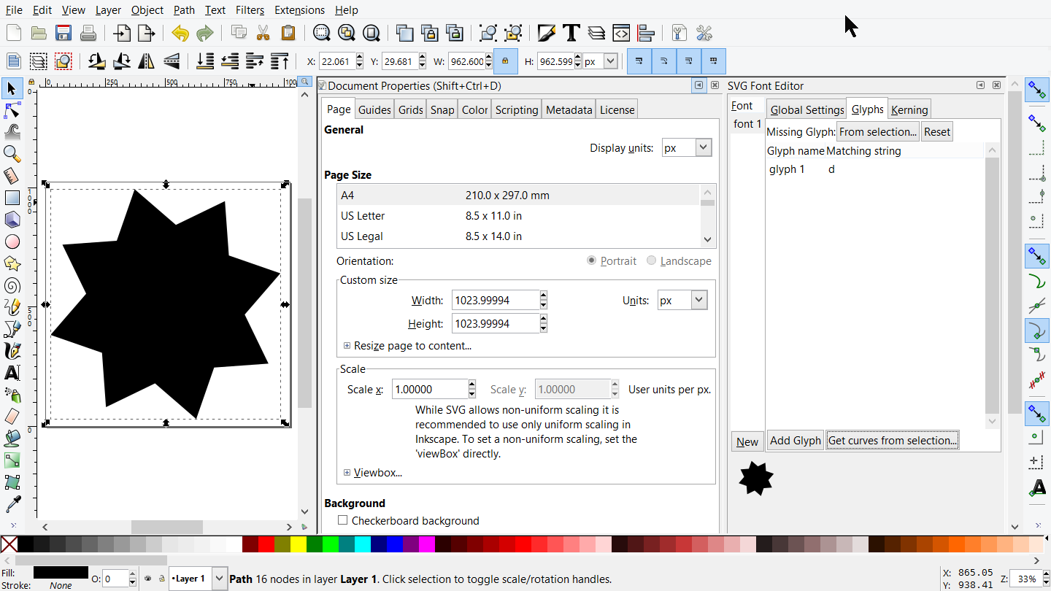
Task: Open the Filters menu
Action: (x=250, y=9)
